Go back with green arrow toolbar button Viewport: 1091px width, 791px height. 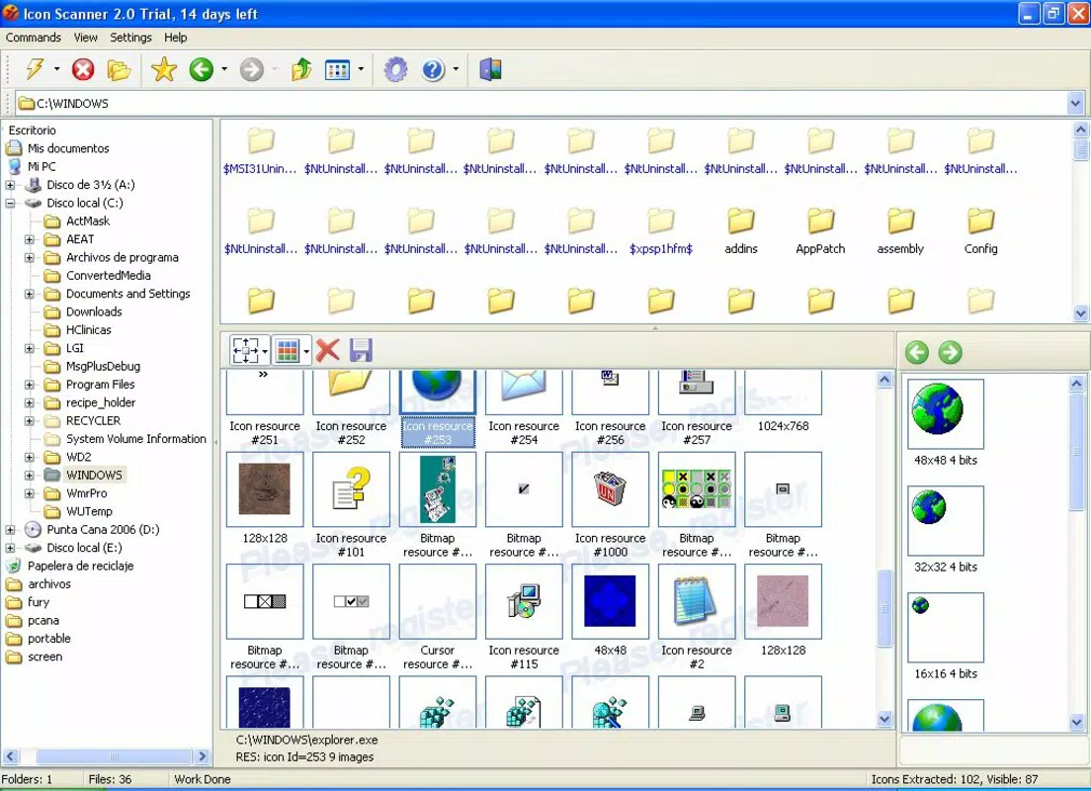pyautogui.click(x=202, y=69)
